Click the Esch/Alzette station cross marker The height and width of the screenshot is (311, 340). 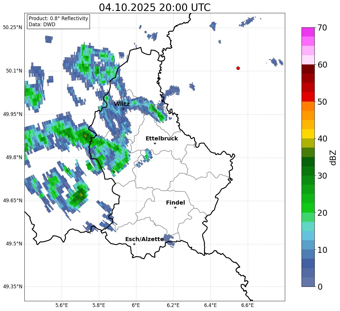click(x=134, y=244)
